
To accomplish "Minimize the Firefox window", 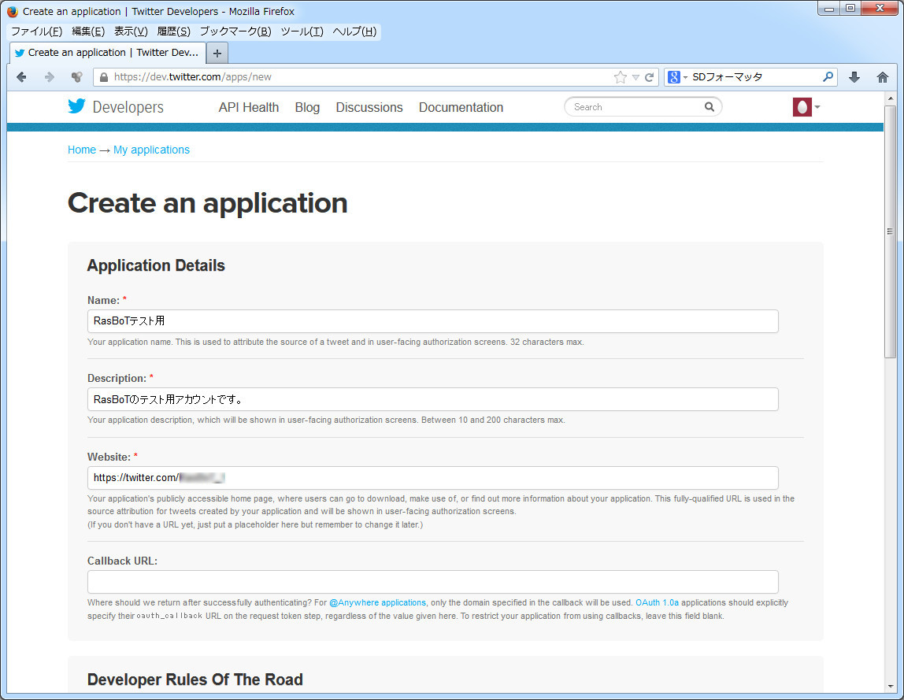I will 829,8.
